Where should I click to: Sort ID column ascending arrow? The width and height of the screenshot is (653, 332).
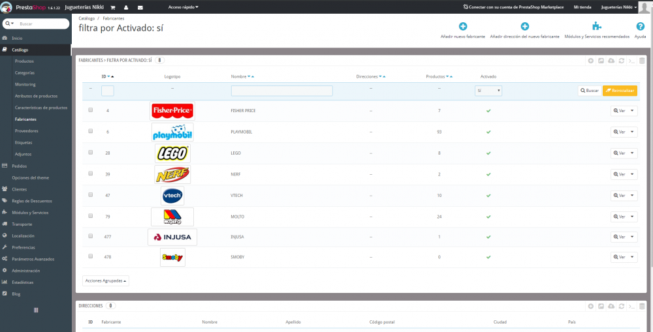112,76
